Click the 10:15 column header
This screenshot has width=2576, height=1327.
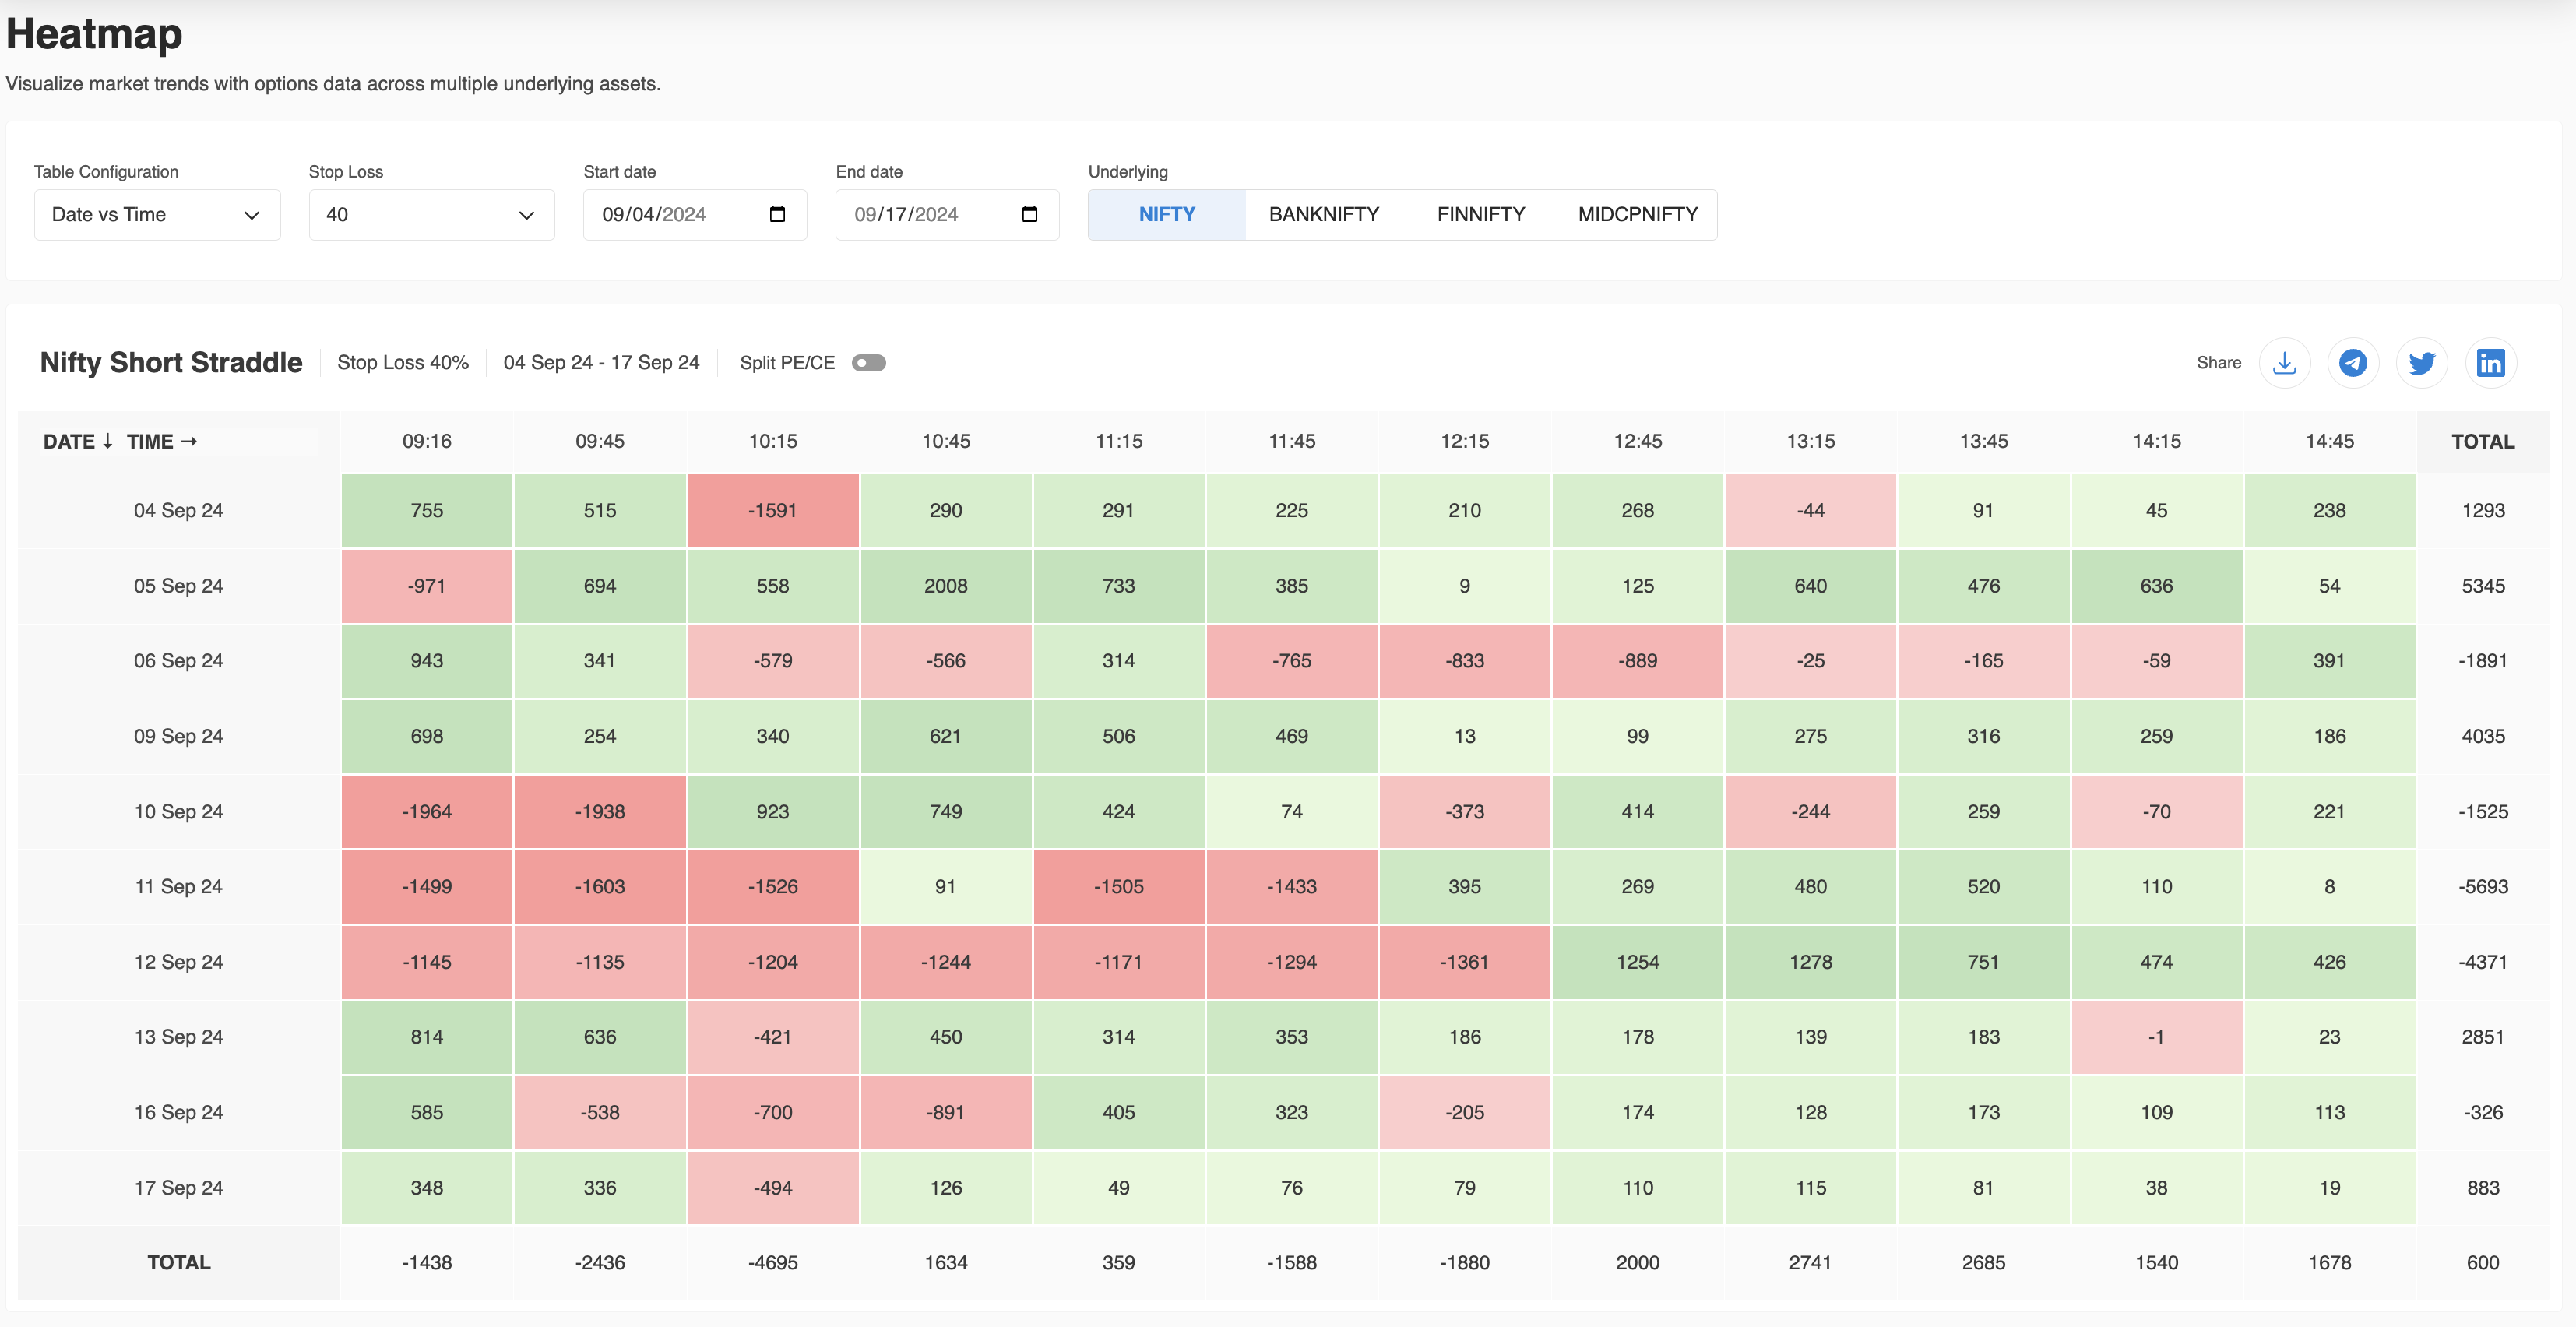[773, 442]
